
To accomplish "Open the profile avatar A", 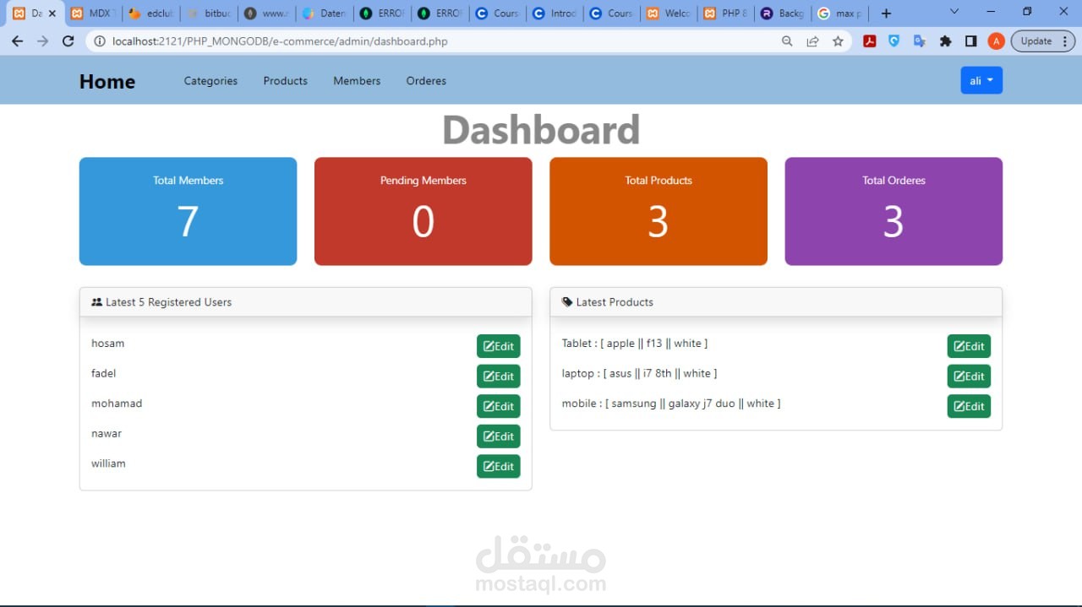I will tap(997, 41).
